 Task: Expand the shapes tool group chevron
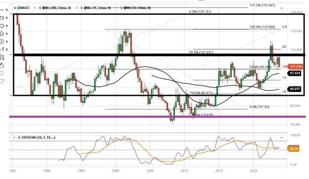point(7,26)
